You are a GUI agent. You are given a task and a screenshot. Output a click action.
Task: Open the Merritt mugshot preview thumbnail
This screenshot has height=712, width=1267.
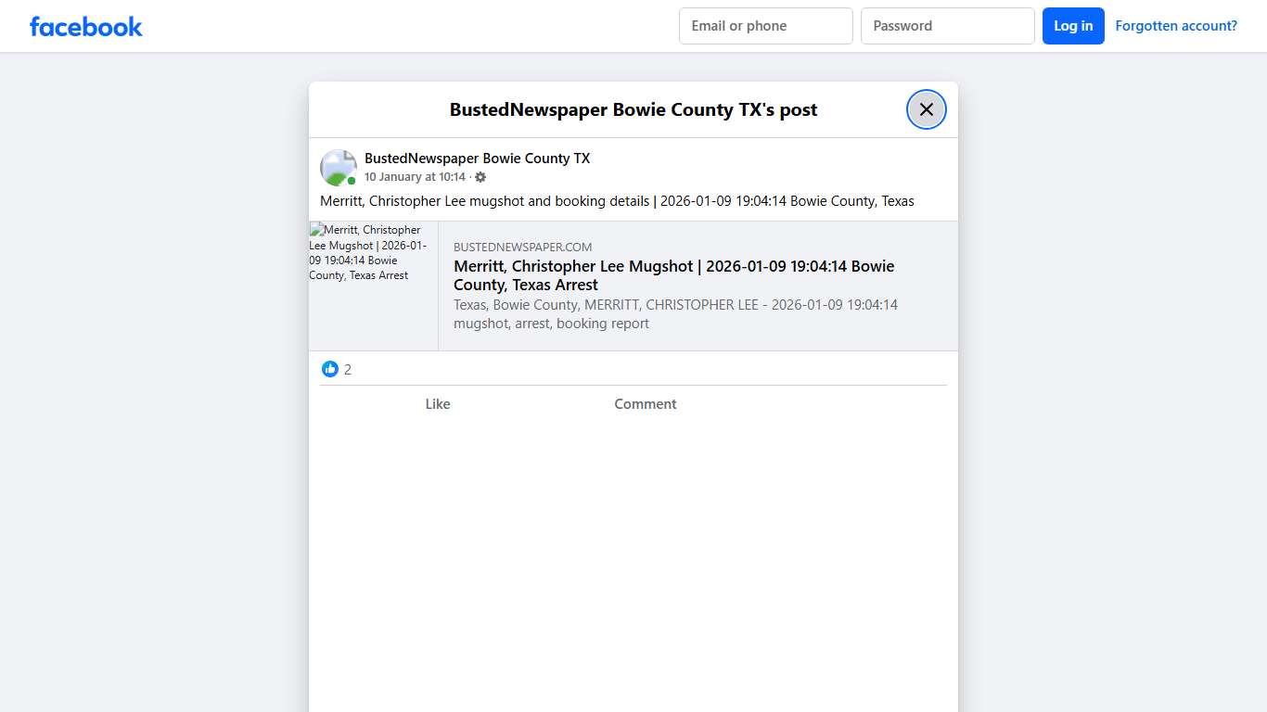pyautogui.click(x=373, y=286)
